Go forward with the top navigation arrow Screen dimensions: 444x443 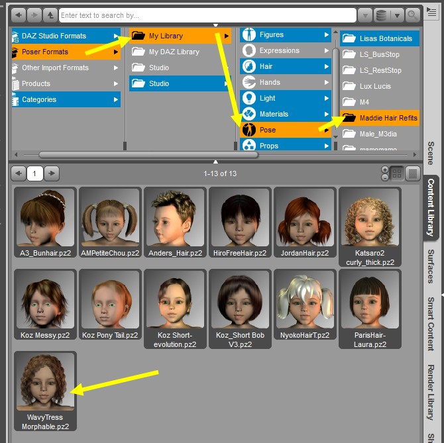pos(34,15)
